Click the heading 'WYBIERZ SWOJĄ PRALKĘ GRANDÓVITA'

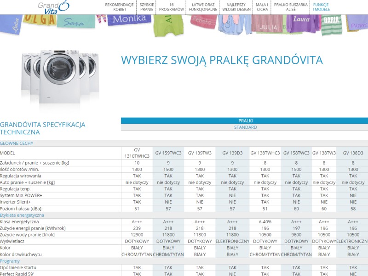tap(222, 60)
